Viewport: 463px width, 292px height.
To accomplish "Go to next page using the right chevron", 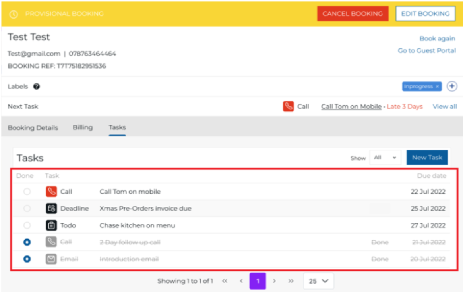I will [x=274, y=281].
